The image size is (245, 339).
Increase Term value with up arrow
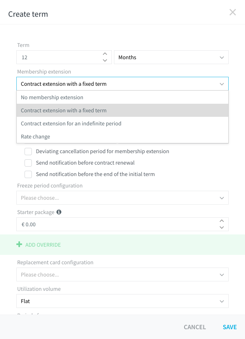coord(105,54)
